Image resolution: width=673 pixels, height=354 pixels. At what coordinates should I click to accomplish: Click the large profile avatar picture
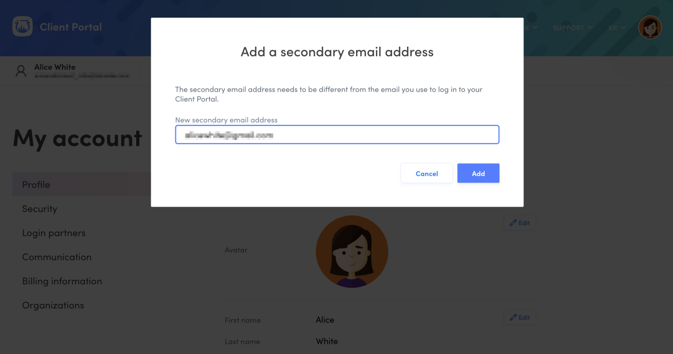pos(352,251)
